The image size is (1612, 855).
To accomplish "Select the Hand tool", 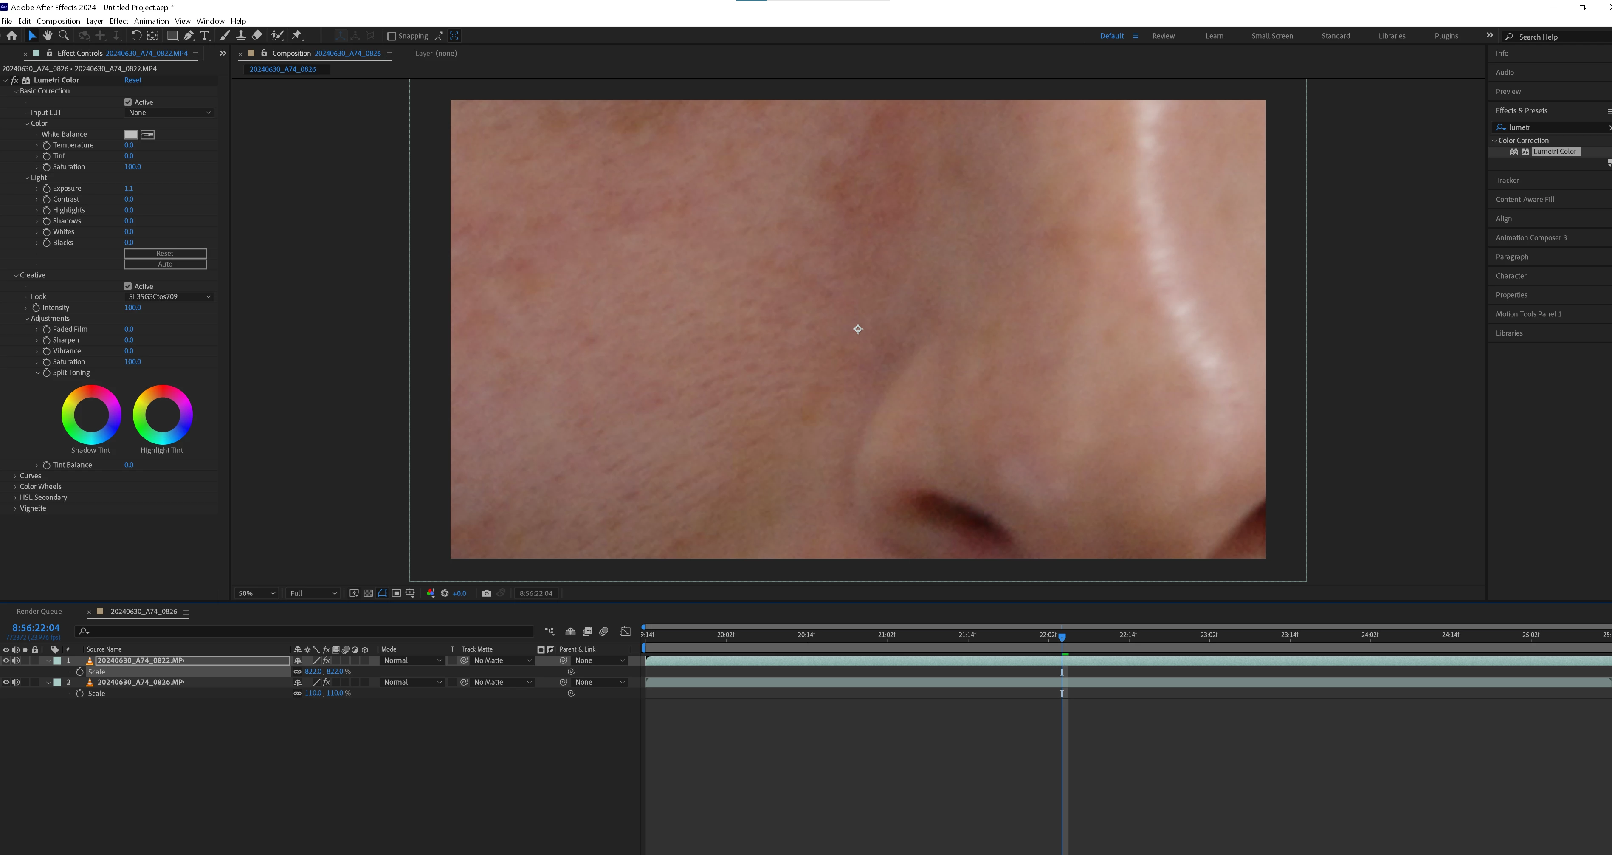I will tap(48, 36).
